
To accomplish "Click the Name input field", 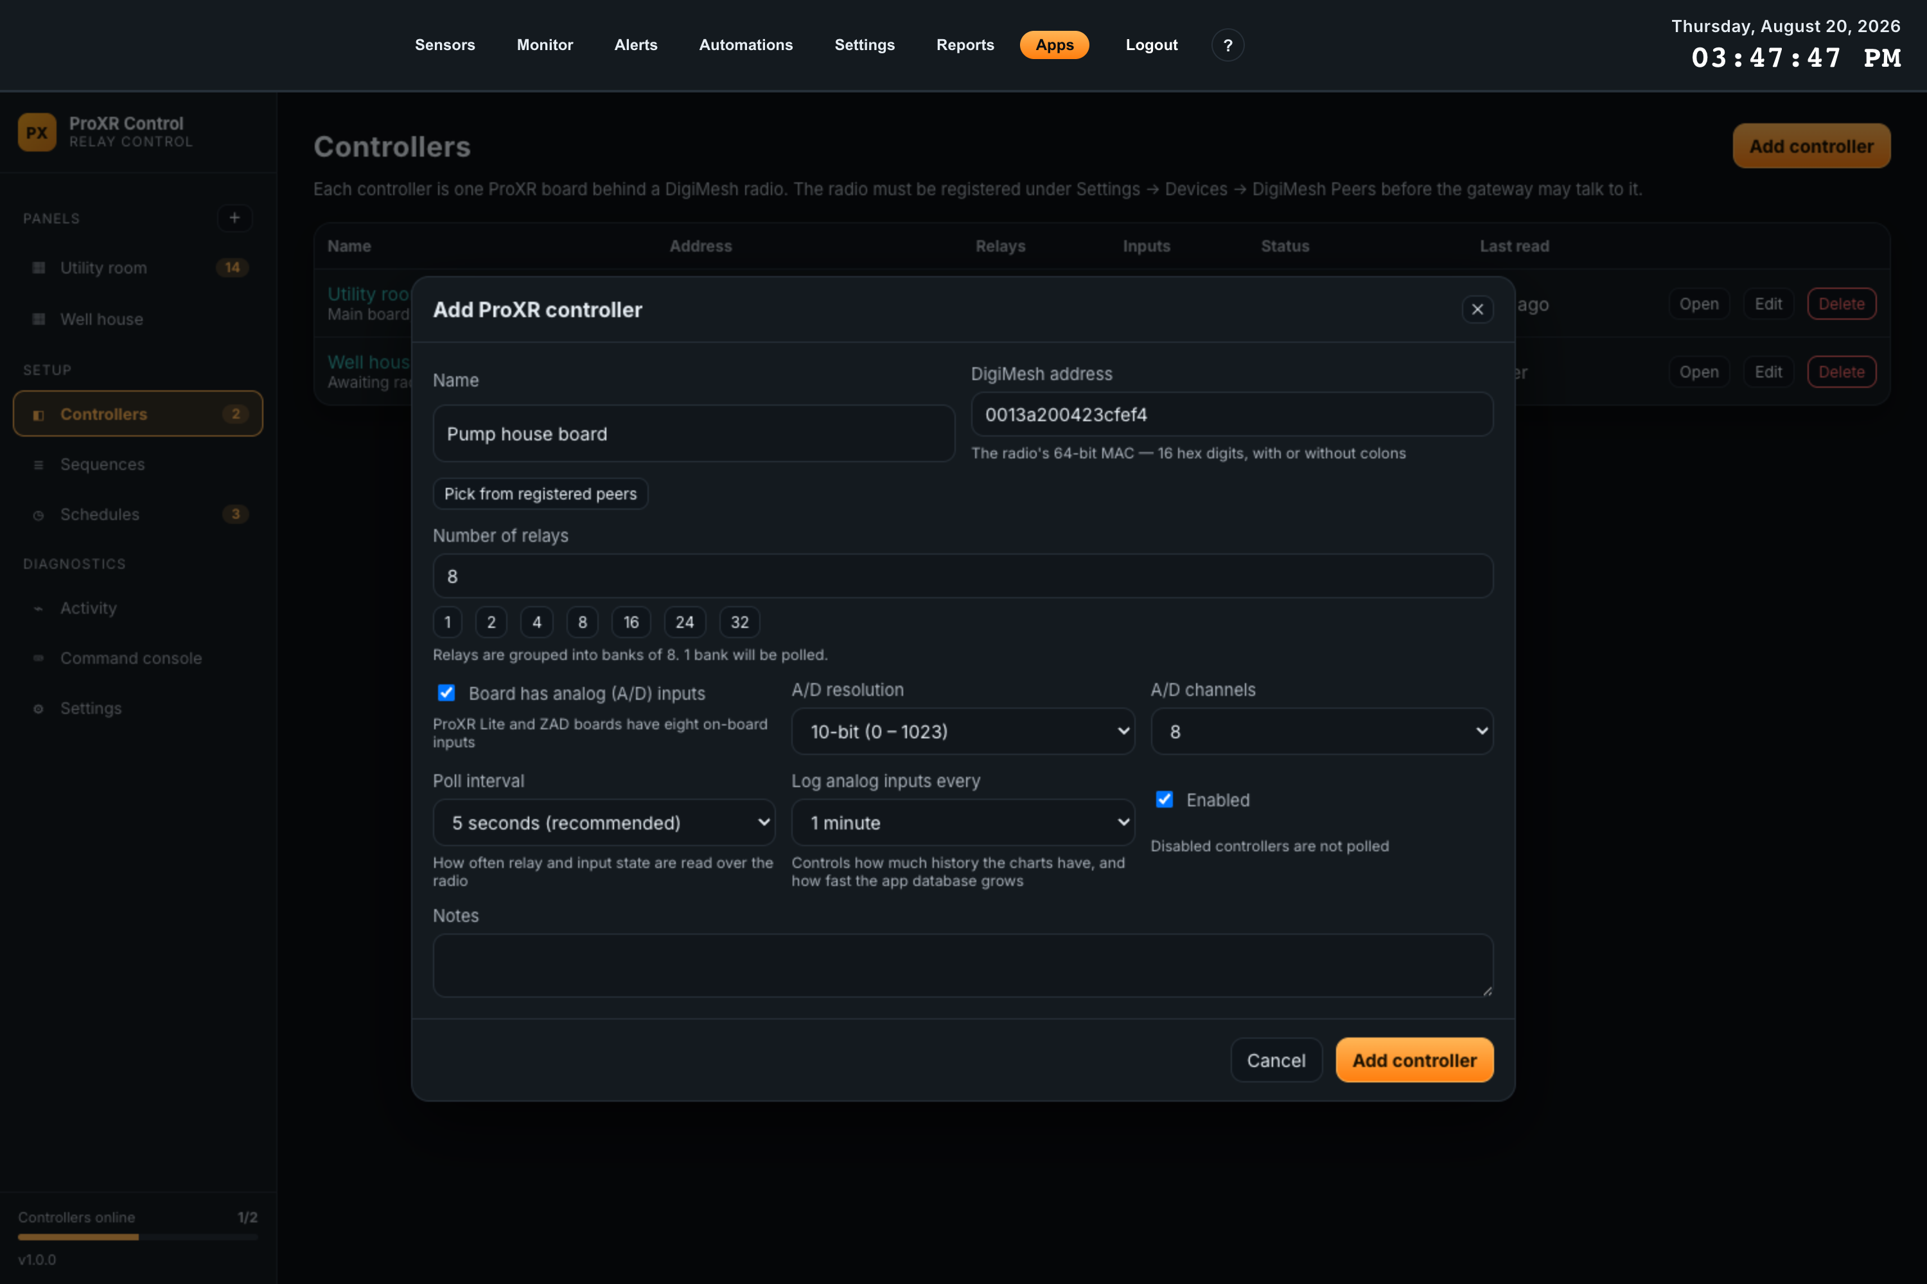I will tap(694, 433).
